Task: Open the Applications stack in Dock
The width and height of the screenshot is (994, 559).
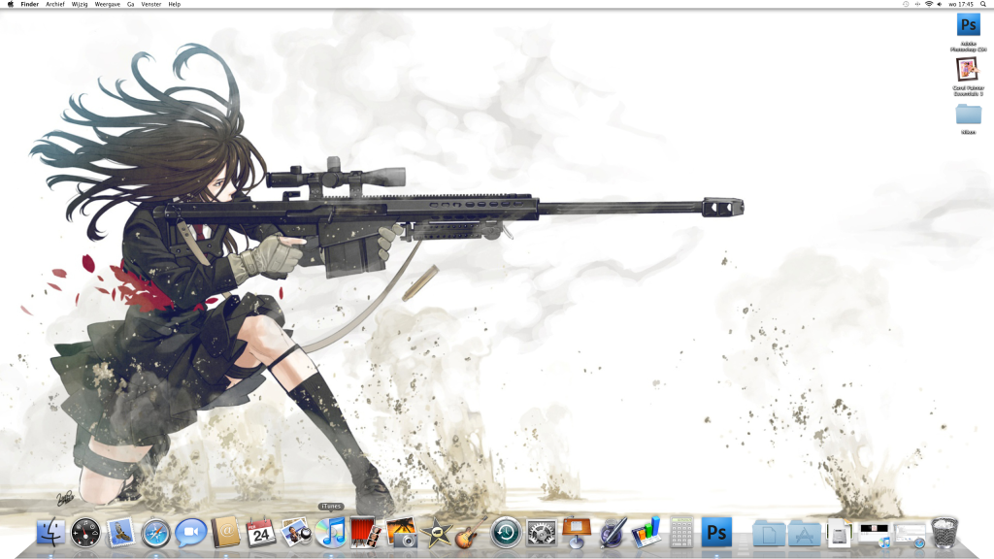Action: coord(804,533)
